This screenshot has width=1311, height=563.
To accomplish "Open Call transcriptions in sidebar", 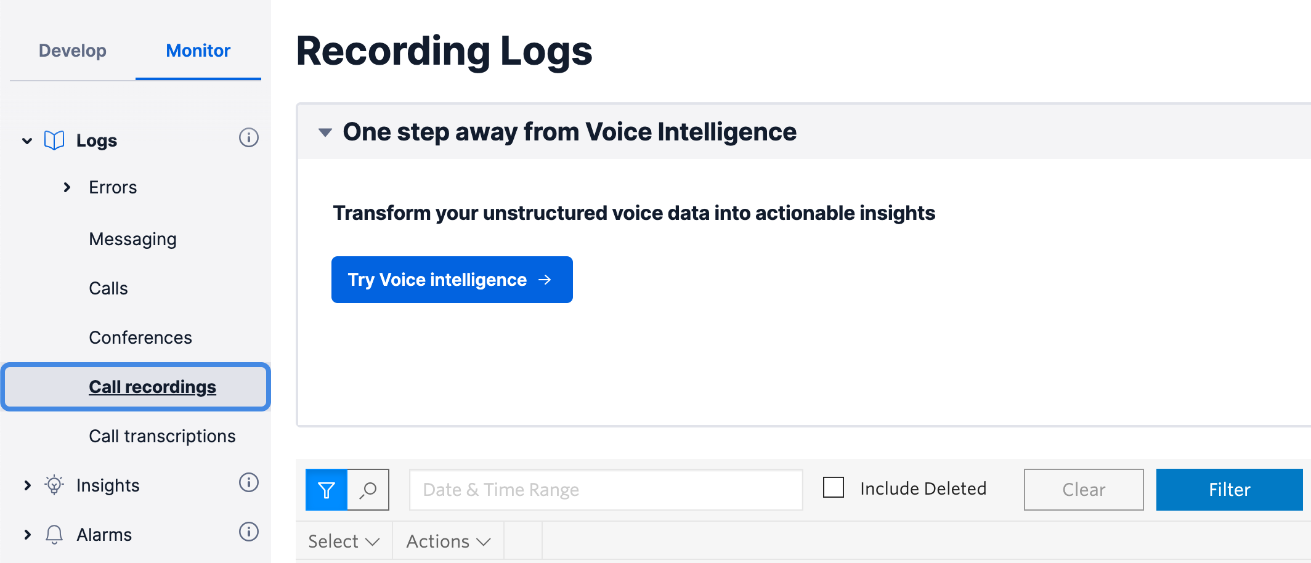I will click(162, 436).
